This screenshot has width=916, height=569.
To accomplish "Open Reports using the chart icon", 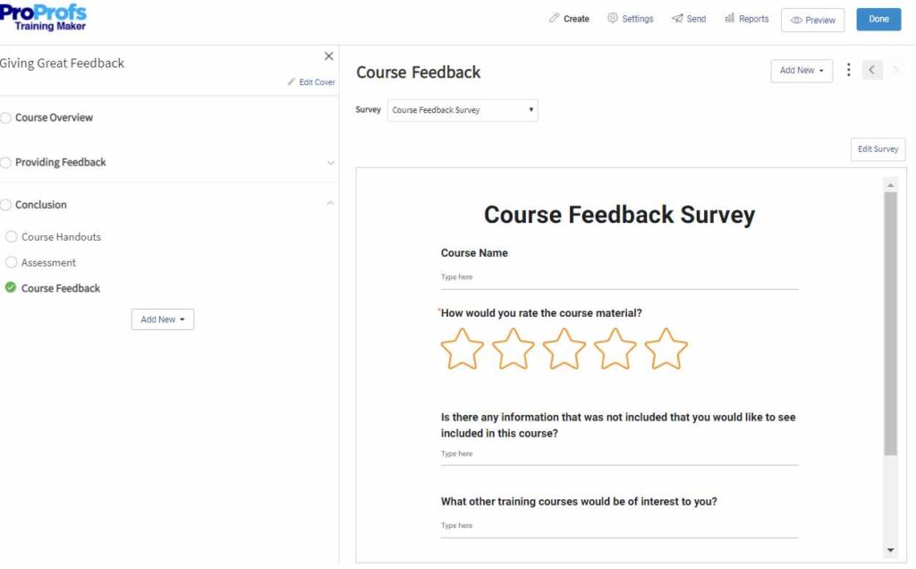I will 731,18.
